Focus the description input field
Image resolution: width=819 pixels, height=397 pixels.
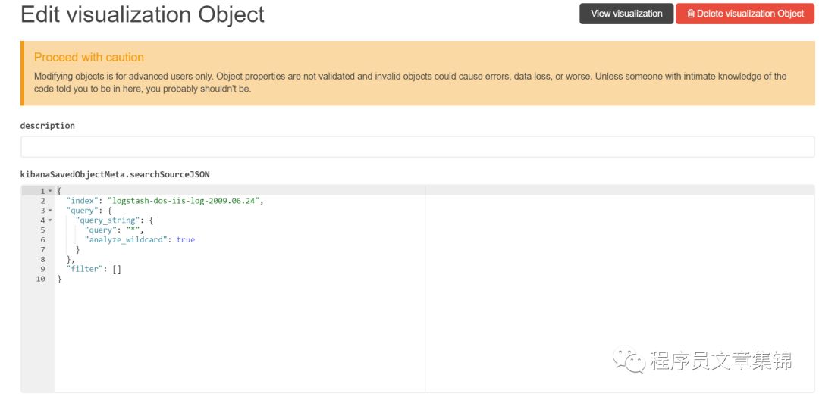tap(417, 147)
